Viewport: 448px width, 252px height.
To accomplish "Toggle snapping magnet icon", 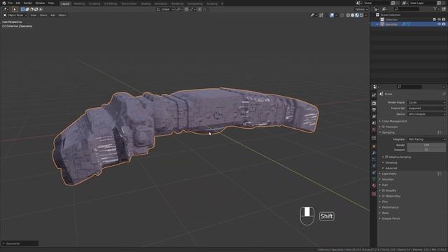I will [x=186, y=9].
